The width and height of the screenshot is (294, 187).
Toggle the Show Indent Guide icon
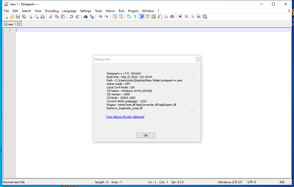pos(141,17)
